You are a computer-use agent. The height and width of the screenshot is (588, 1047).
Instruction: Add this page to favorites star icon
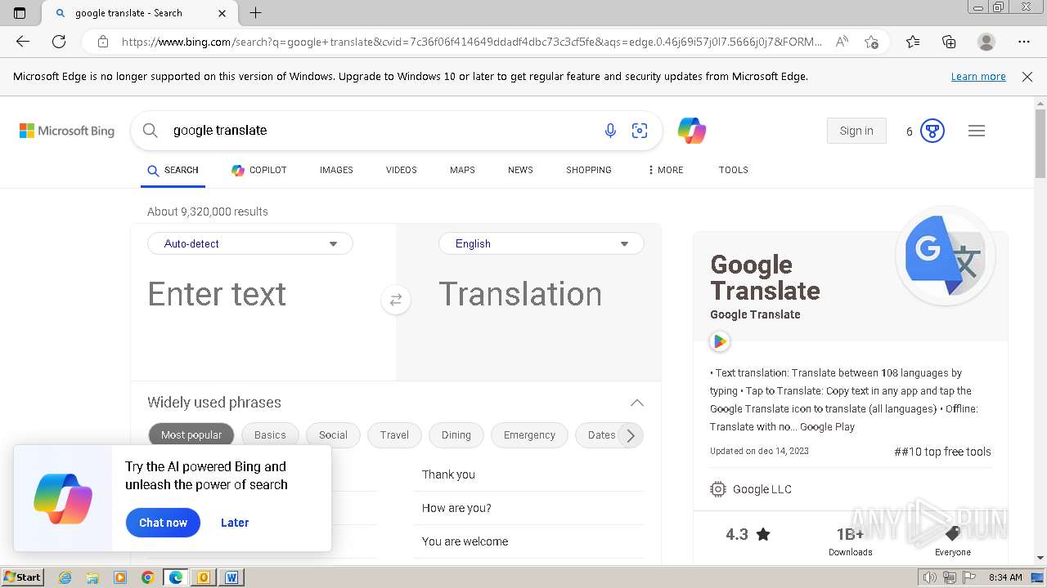pyautogui.click(x=871, y=42)
